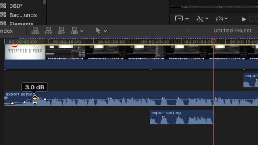258x145 pixels.
Task: Append selected clip to storyline
Action: pyautogui.click(x=61, y=31)
